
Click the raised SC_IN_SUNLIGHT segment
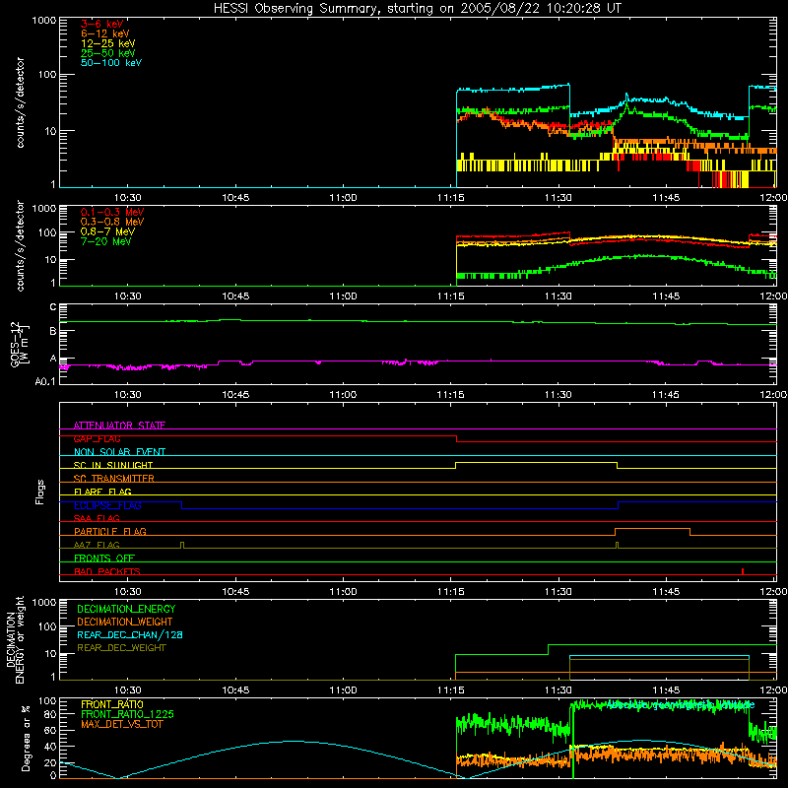point(536,462)
